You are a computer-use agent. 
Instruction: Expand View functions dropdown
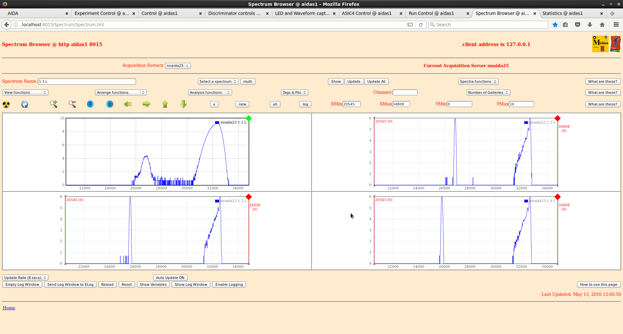click(x=25, y=92)
